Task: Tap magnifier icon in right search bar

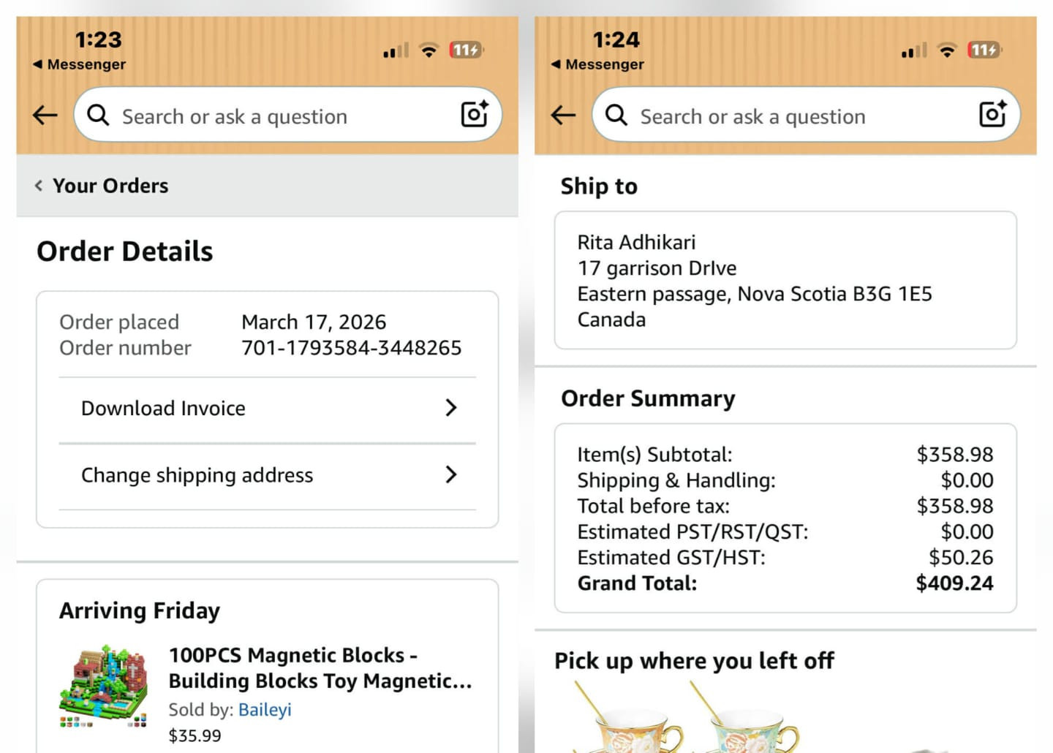Action: 616,116
